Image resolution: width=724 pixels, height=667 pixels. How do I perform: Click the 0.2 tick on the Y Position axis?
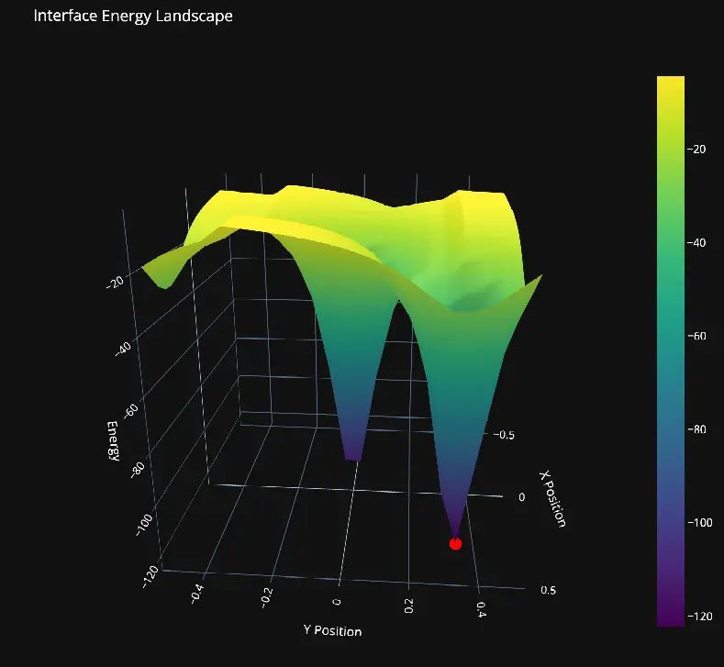coord(408,606)
